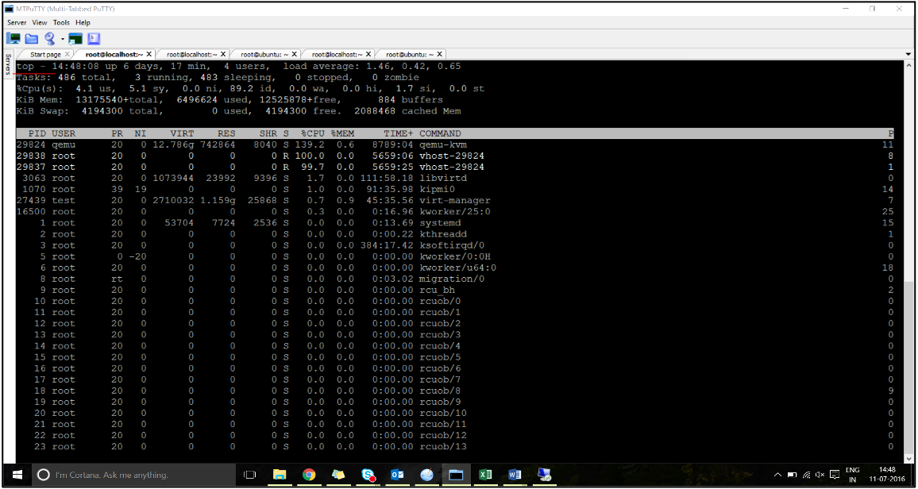
Task: Click the ENG IN language indicator
Action: [x=853, y=475]
